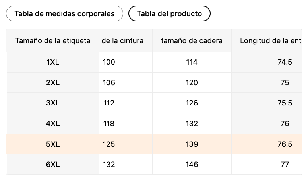
Task: Select the highlighted 5XL size row
Action: click(53, 144)
